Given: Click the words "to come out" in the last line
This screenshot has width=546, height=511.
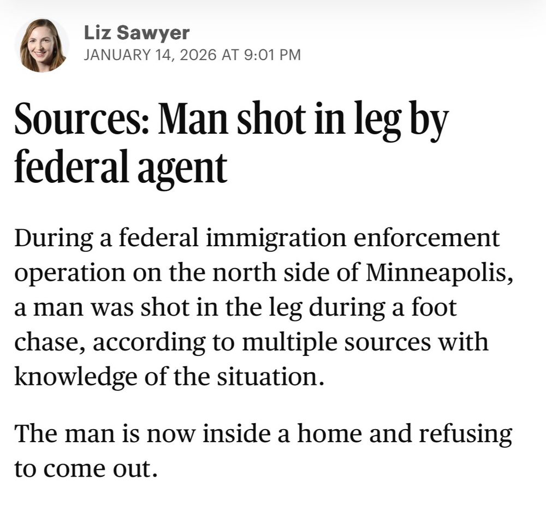Looking at the screenshot, I should 82,468.
